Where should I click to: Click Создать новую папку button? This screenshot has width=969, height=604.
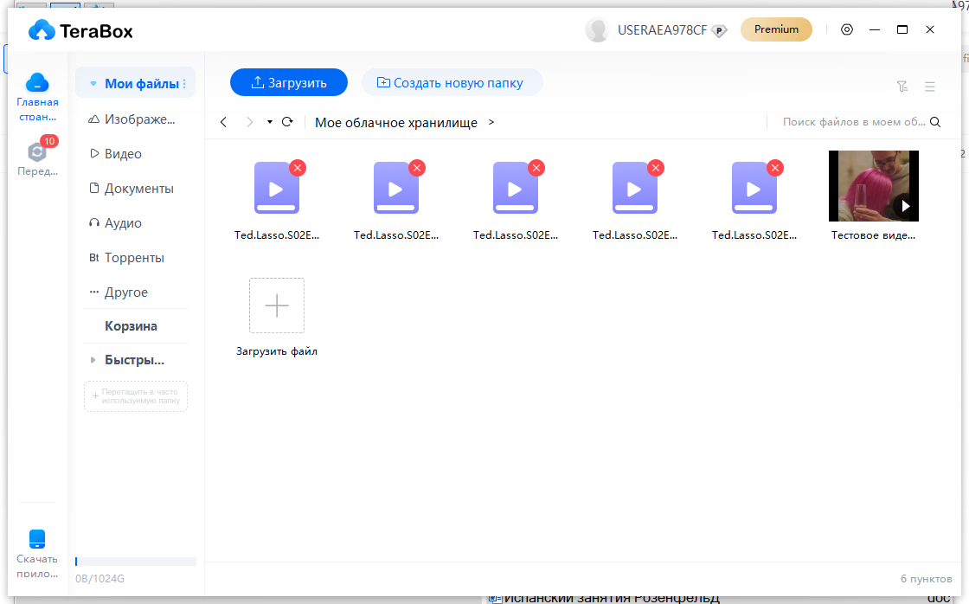(x=452, y=83)
